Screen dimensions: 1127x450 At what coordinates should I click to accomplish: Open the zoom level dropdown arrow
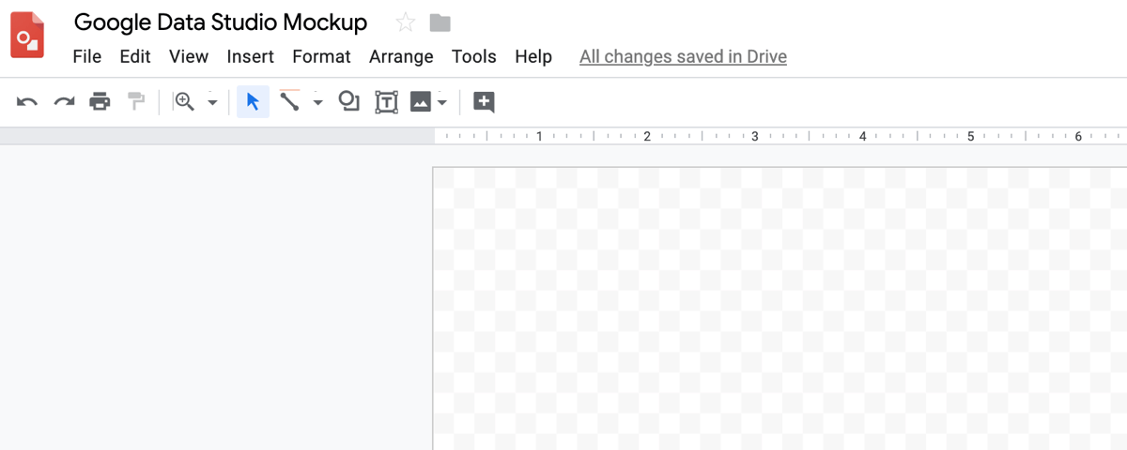[212, 102]
